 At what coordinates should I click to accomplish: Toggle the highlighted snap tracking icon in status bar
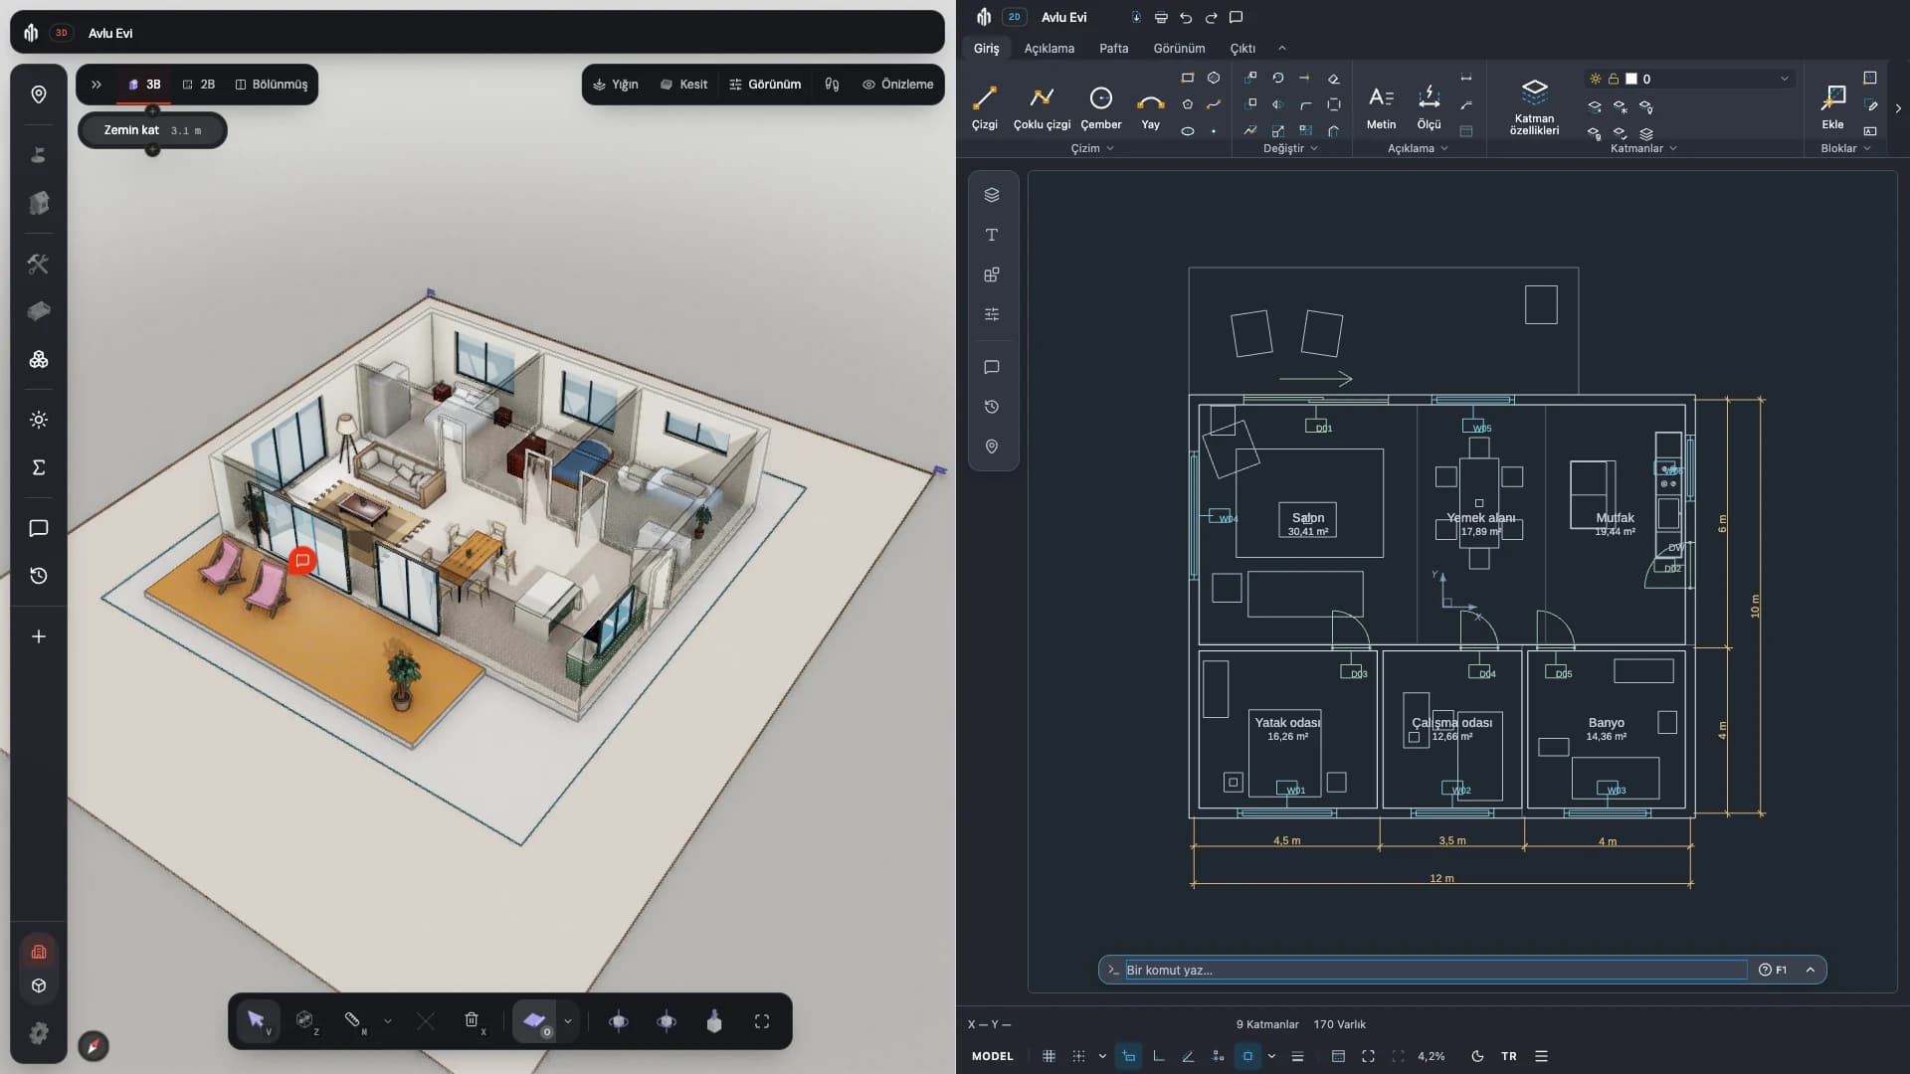pyautogui.click(x=1128, y=1056)
